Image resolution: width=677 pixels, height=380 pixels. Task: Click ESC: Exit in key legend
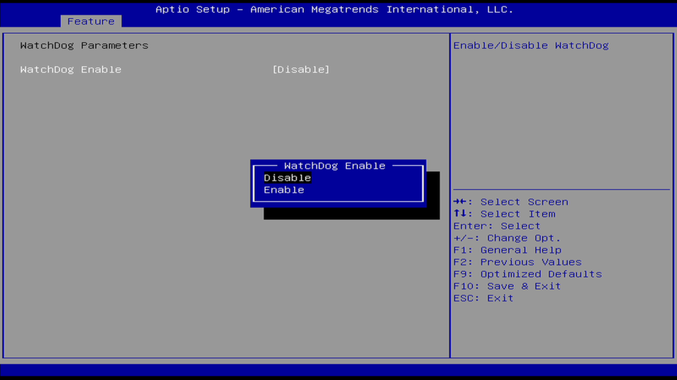click(483, 298)
